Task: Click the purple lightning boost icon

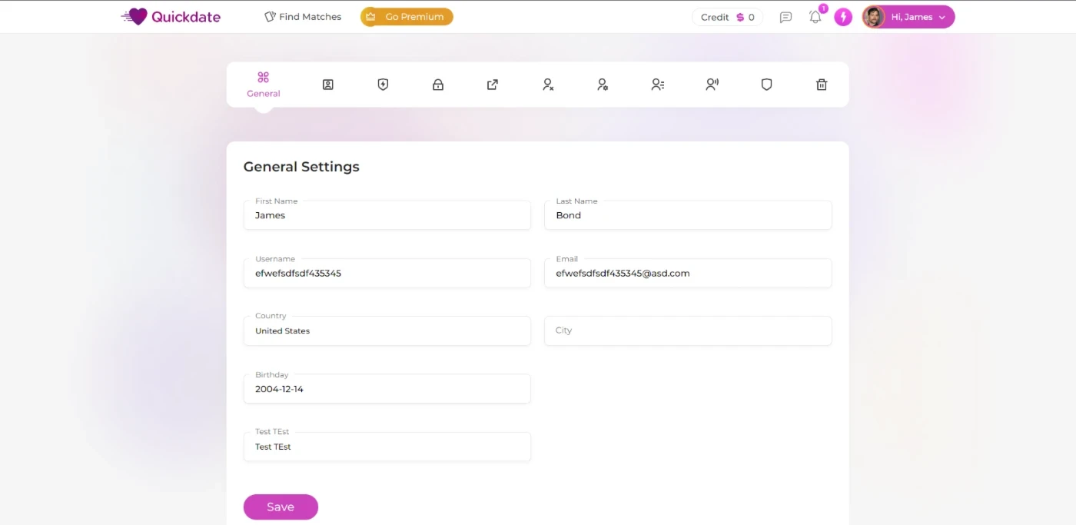Action: pyautogui.click(x=843, y=17)
